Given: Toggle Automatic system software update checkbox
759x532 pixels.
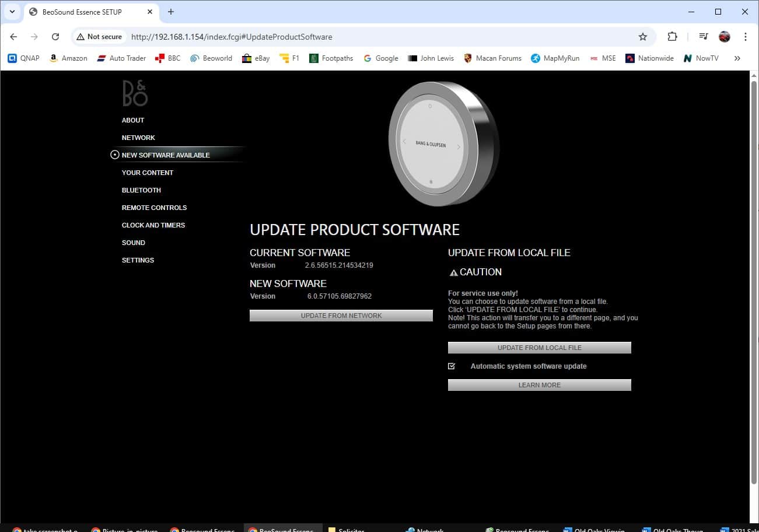Looking at the screenshot, I should (452, 366).
